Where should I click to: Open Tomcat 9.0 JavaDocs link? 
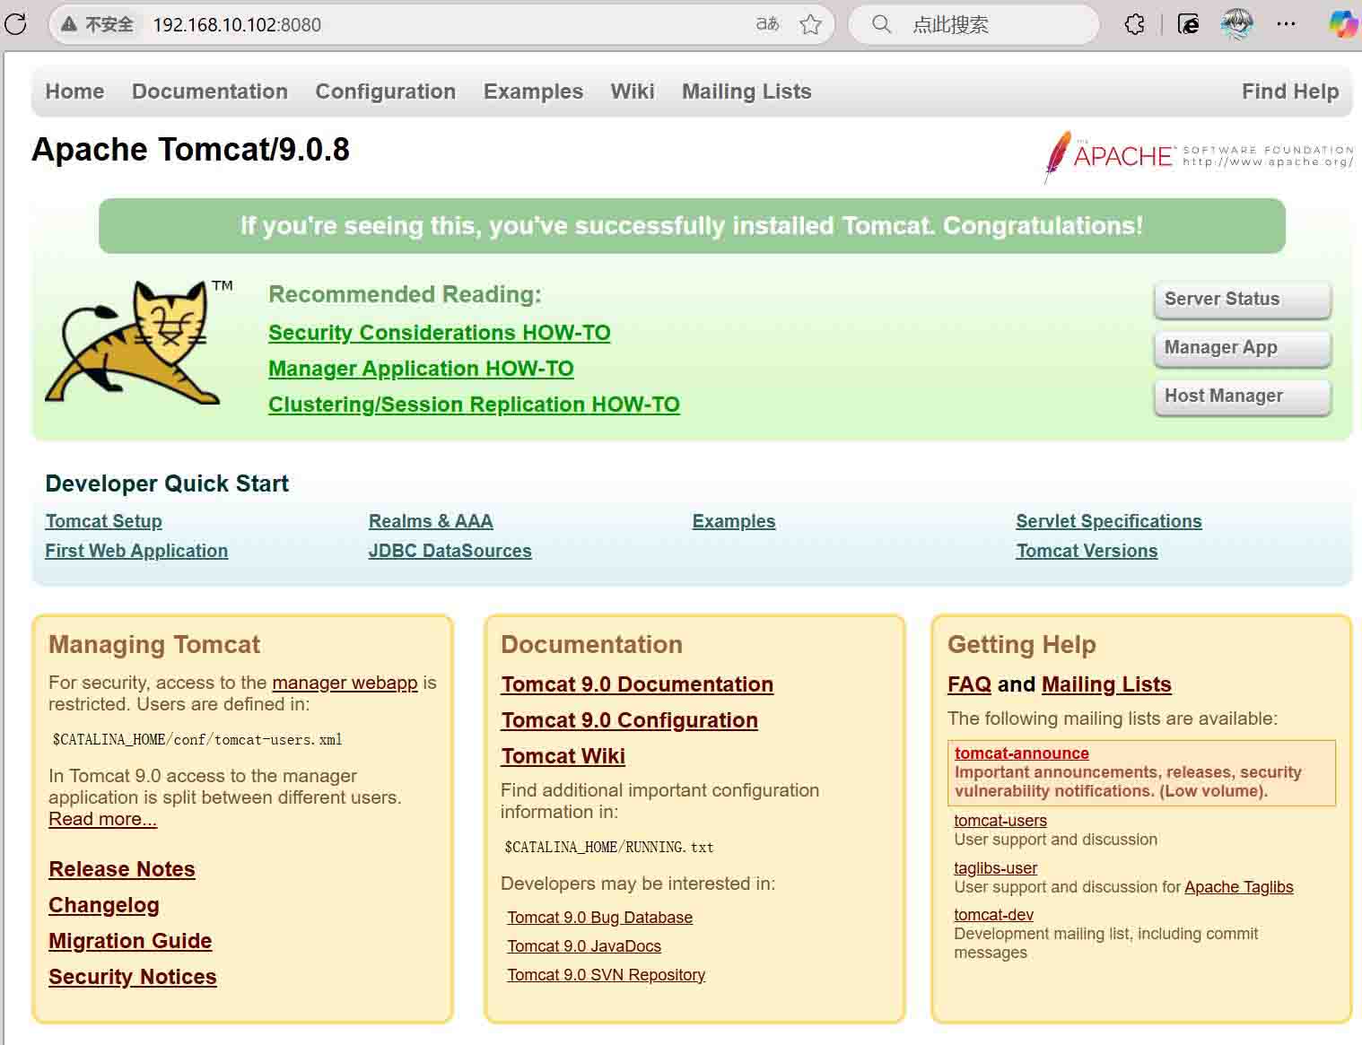click(584, 946)
